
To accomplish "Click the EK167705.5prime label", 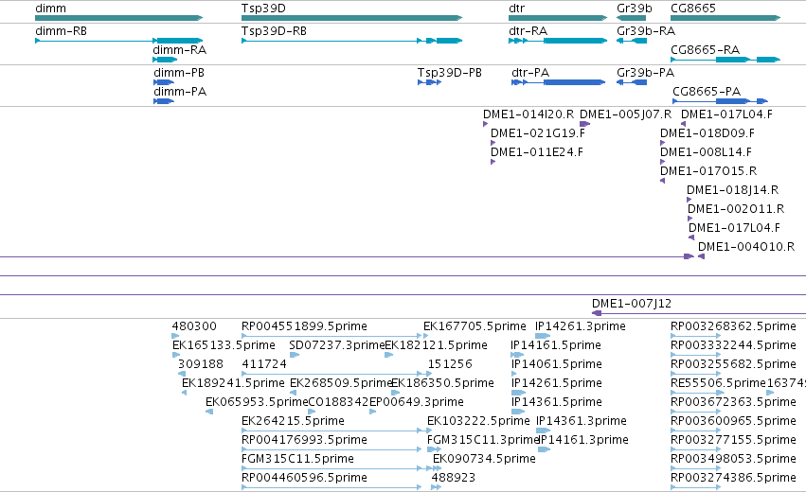I will [475, 326].
